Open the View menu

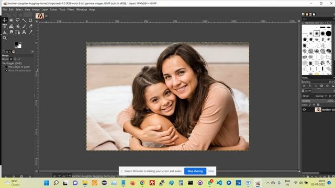coord(27,9)
